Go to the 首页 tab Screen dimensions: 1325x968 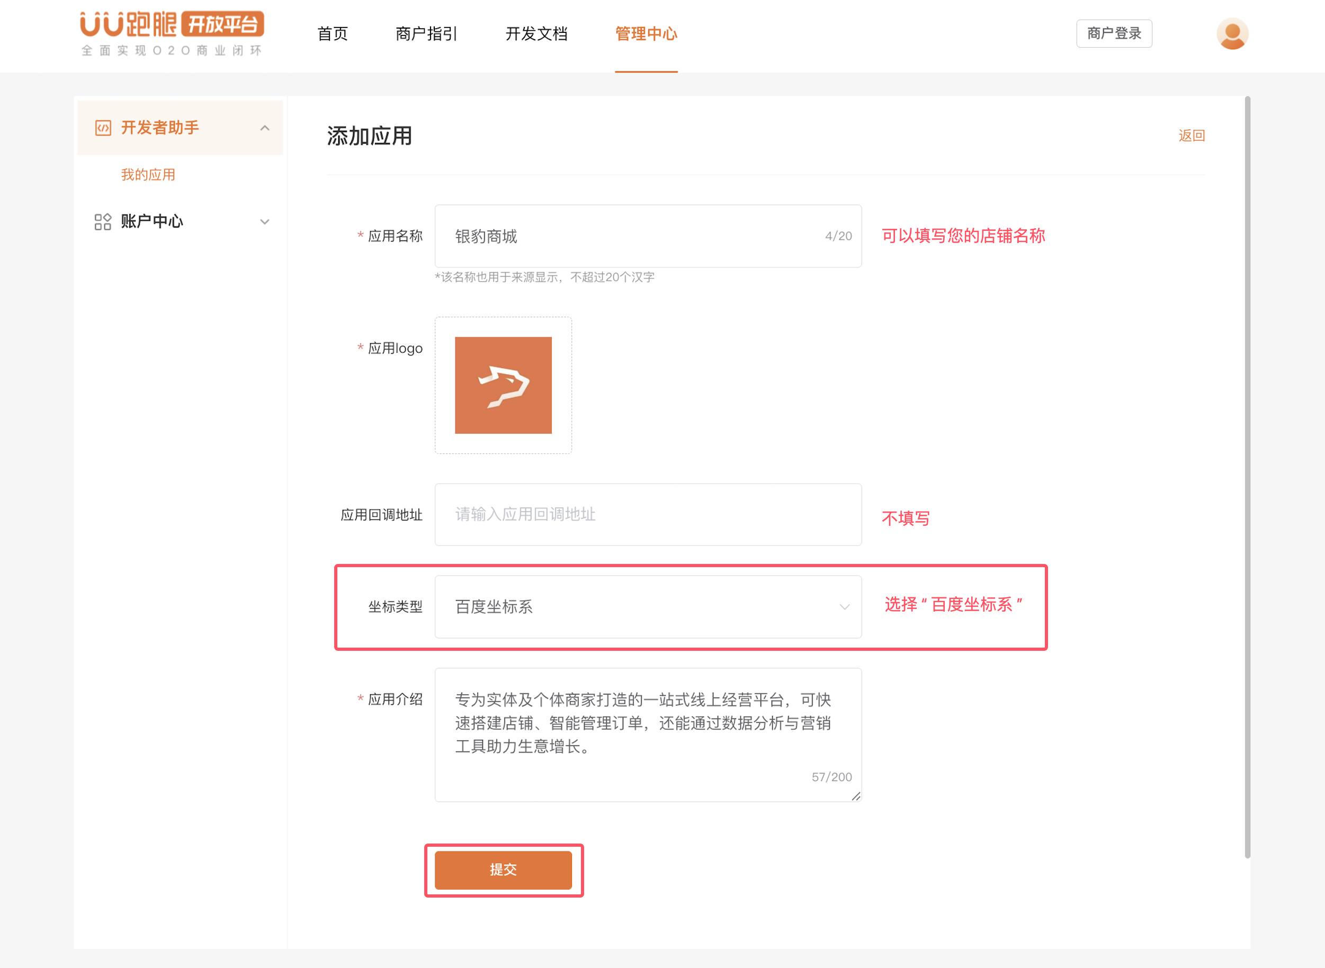[333, 33]
